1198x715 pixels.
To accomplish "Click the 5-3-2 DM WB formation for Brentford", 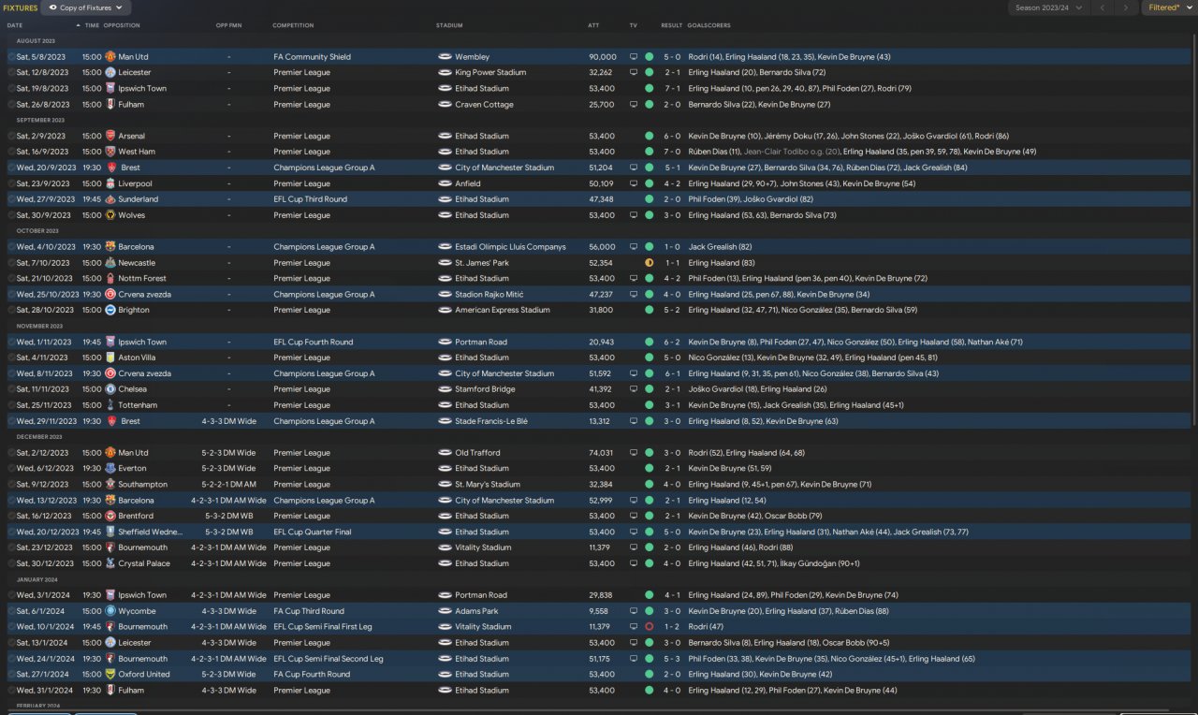I will 227,516.
